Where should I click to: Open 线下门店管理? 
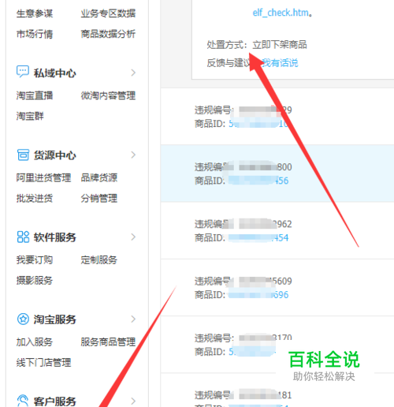point(43,363)
